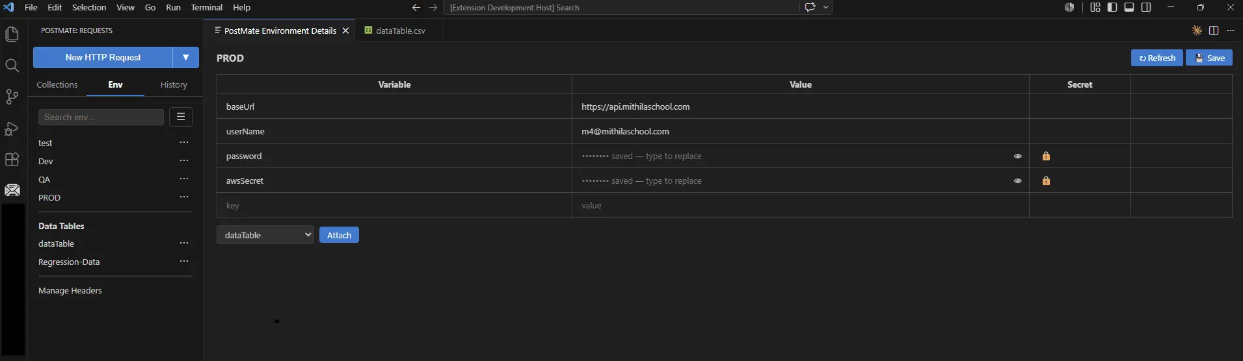The width and height of the screenshot is (1243, 361).
Task: Close the PostMate Environment Details tab
Action: click(345, 31)
